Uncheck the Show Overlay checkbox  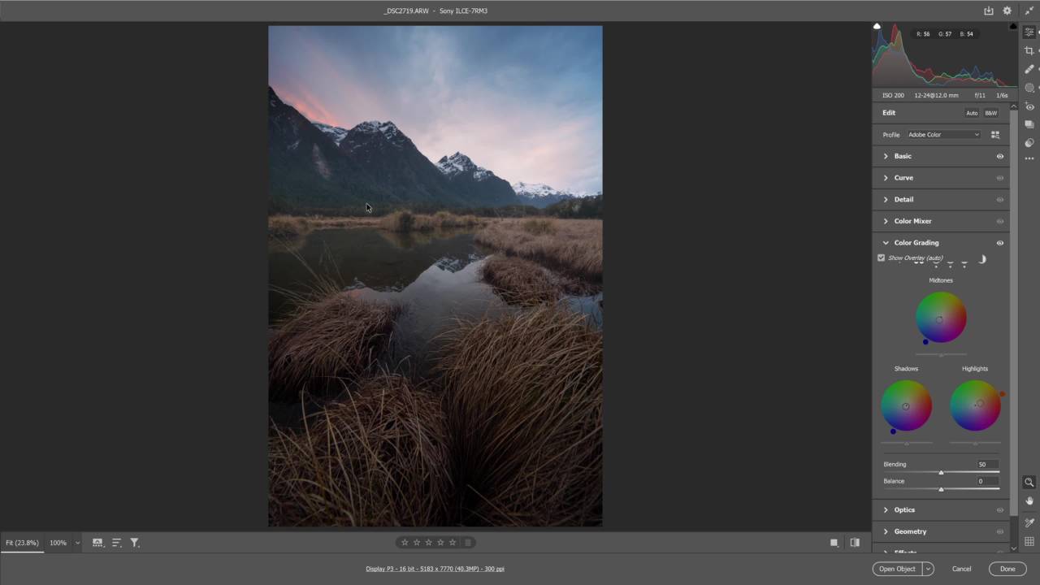coord(881,258)
